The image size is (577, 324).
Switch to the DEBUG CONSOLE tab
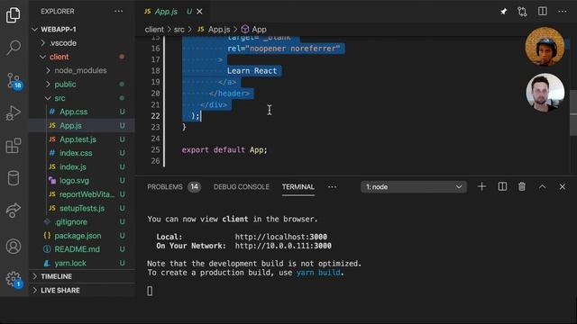pyautogui.click(x=242, y=187)
